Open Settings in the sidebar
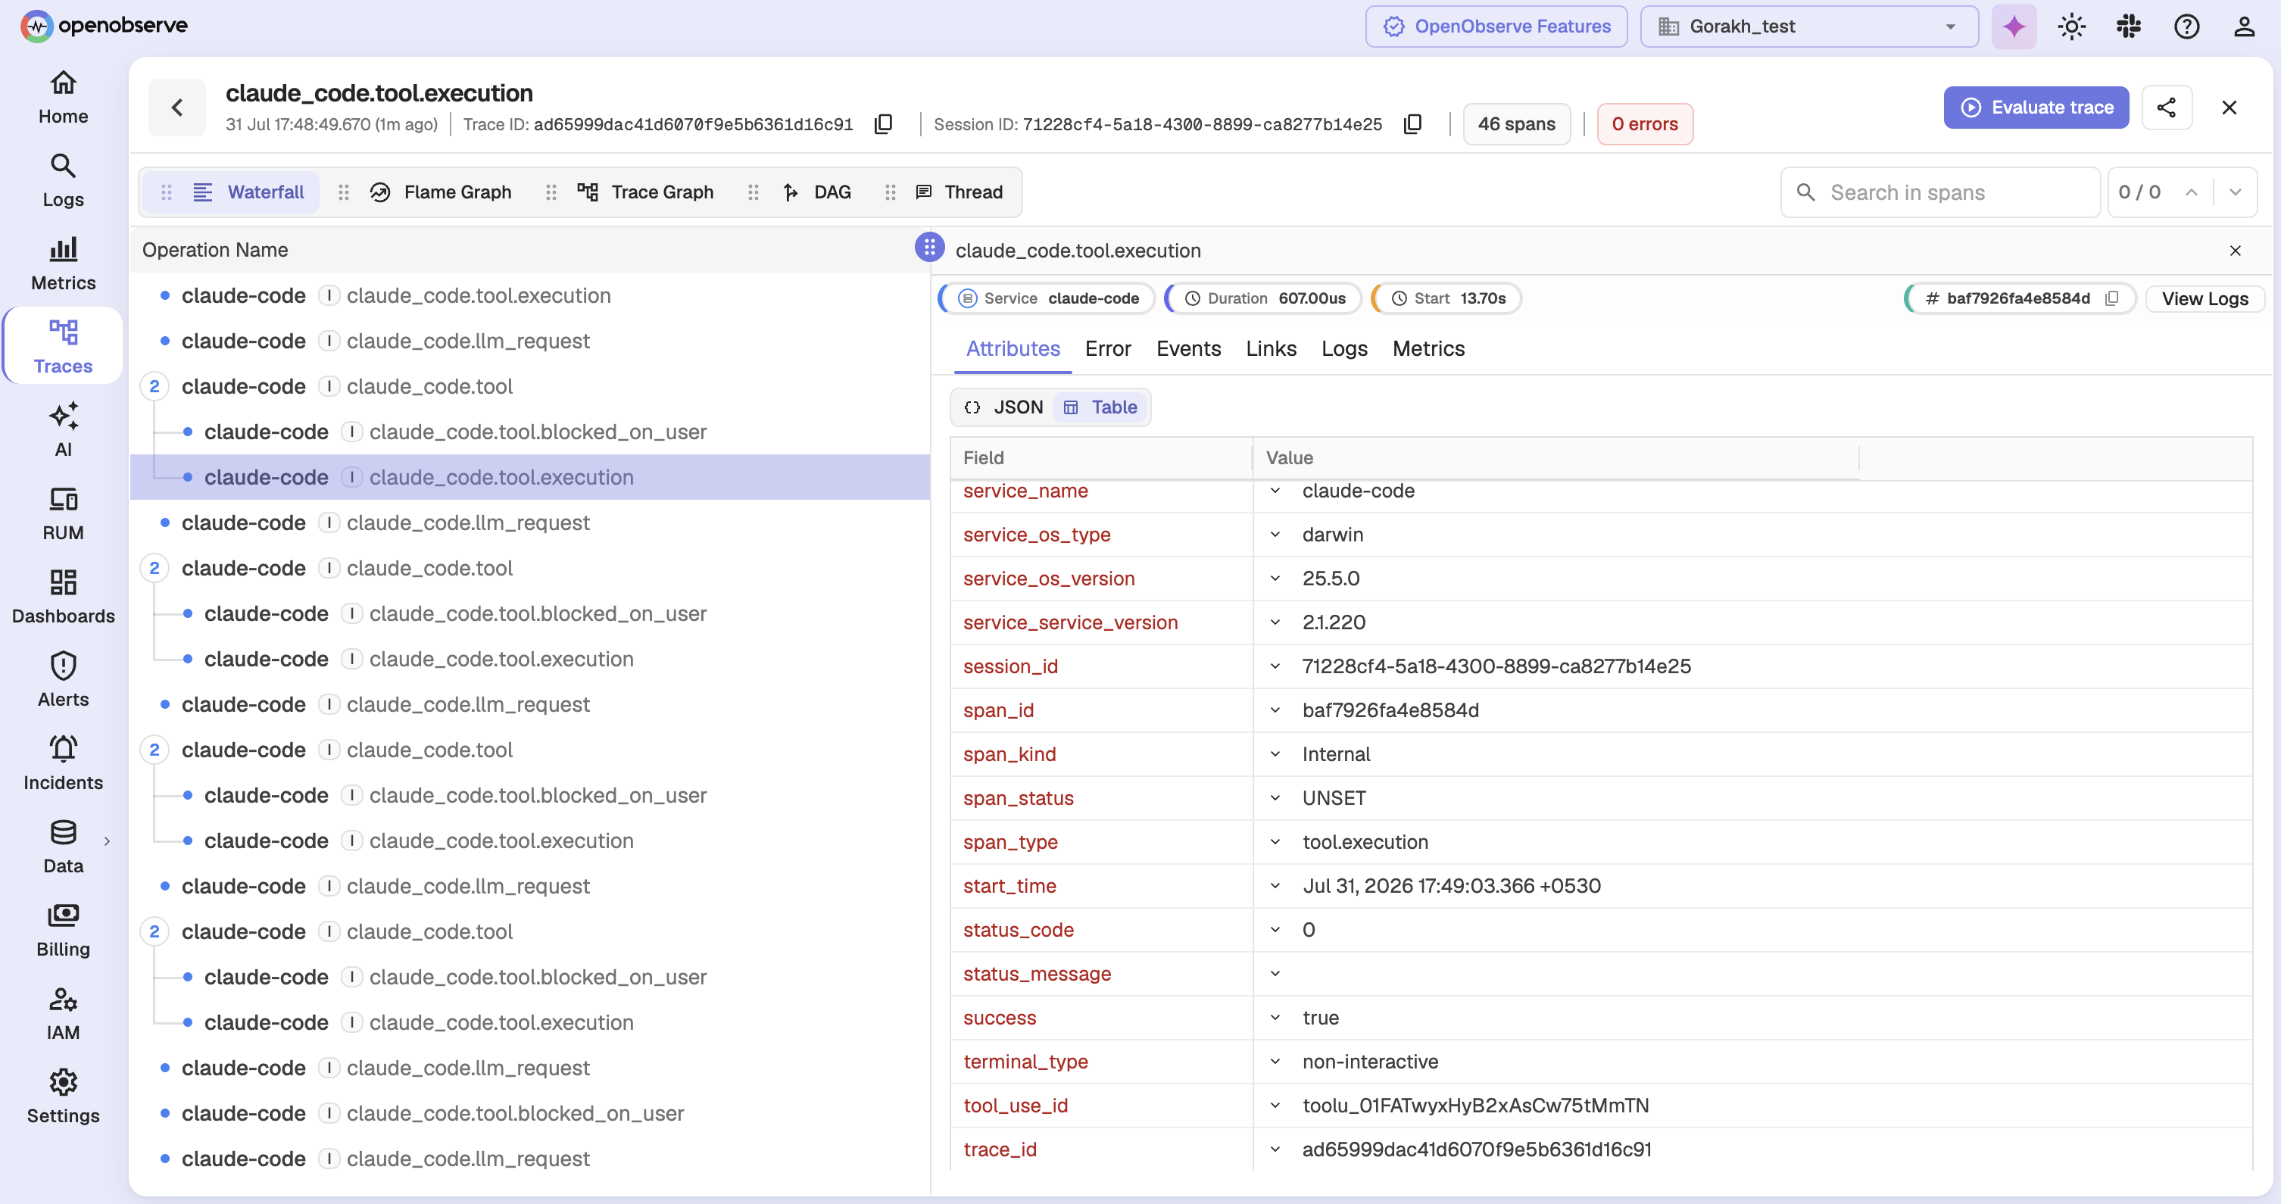The width and height of the screenshot is (2281, 1204). (x=63, y=1096)
